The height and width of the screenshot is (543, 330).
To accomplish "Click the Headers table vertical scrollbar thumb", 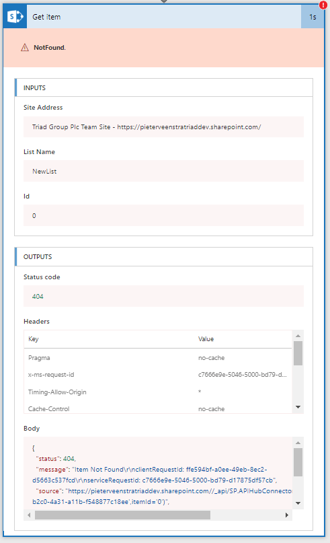I will (x=298, y=353).
